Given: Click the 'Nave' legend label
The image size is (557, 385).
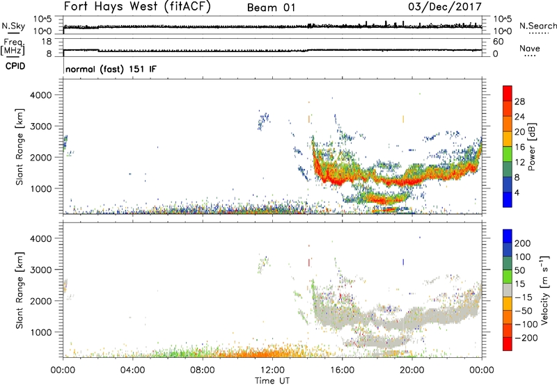Looking at the screenshot, I should click(x=530, y=48).
